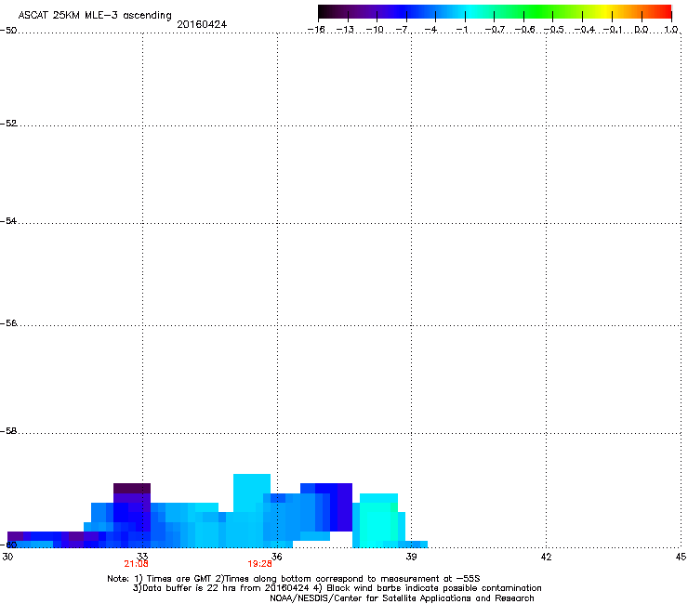Click the cyan data block left of longitude 39
Screen dimensions: 688x604
coord(378,522)
